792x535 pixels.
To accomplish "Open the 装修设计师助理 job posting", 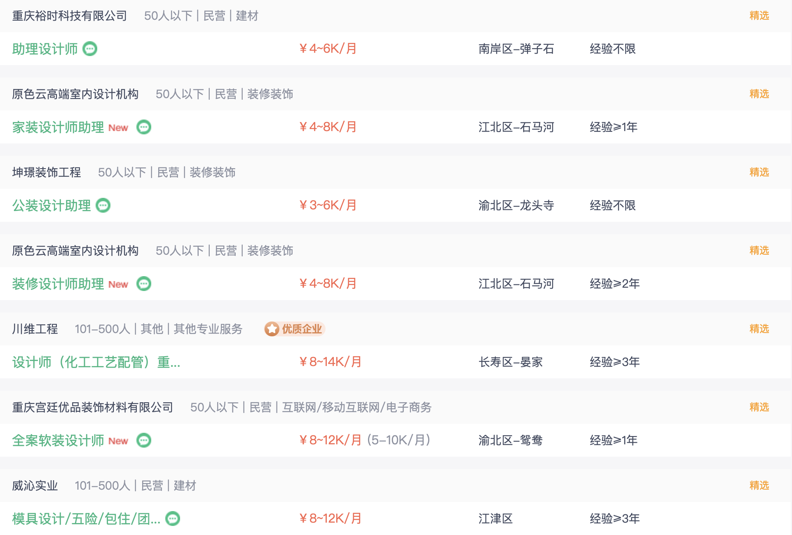I will pos(58,284).
